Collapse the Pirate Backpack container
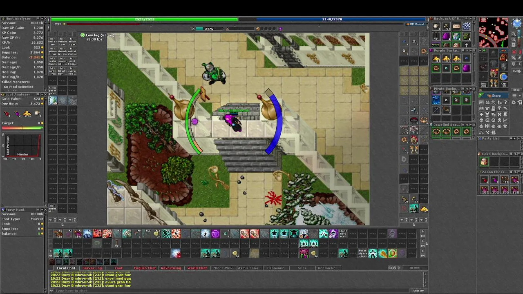The height and width of the screenshot is (294, 523). click(470, 89)
